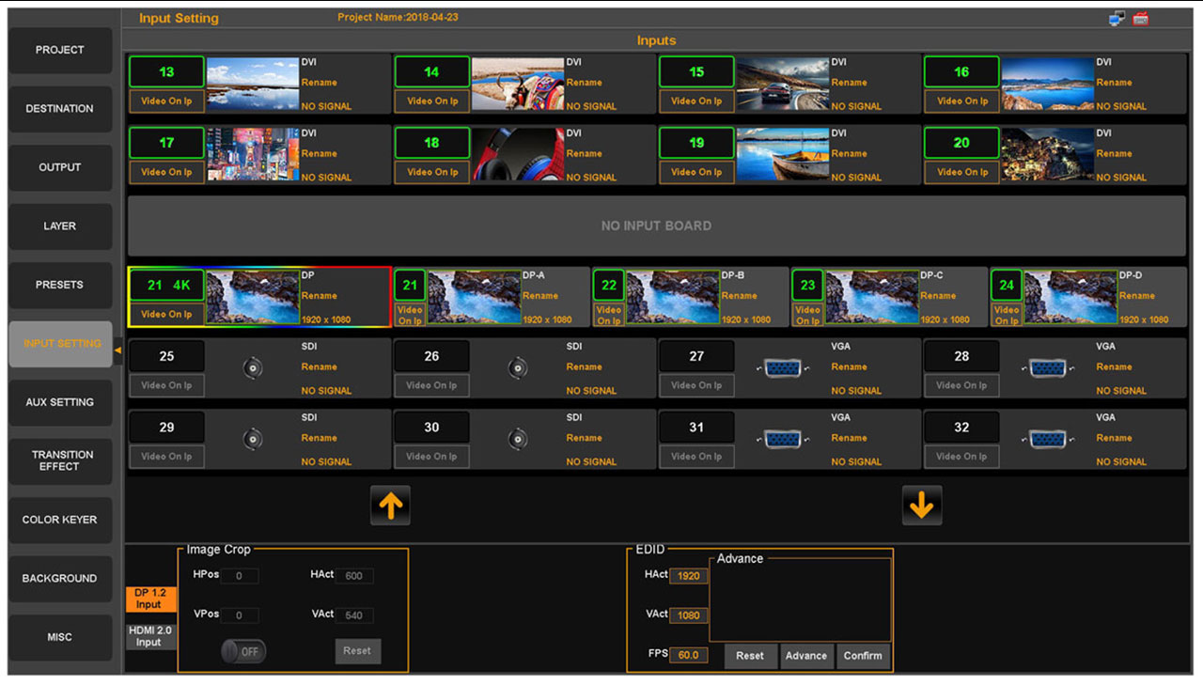Click the EDID FPS input field
Screen dimensions: 1203x685
pyautogui.click(x=688, y=655)
